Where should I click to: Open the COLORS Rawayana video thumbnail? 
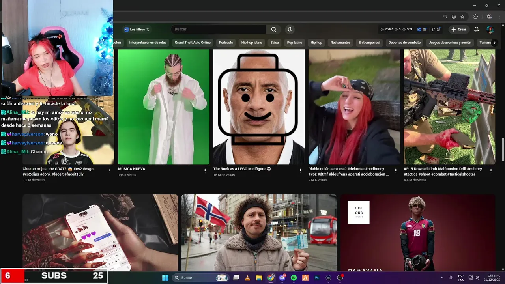417,233
